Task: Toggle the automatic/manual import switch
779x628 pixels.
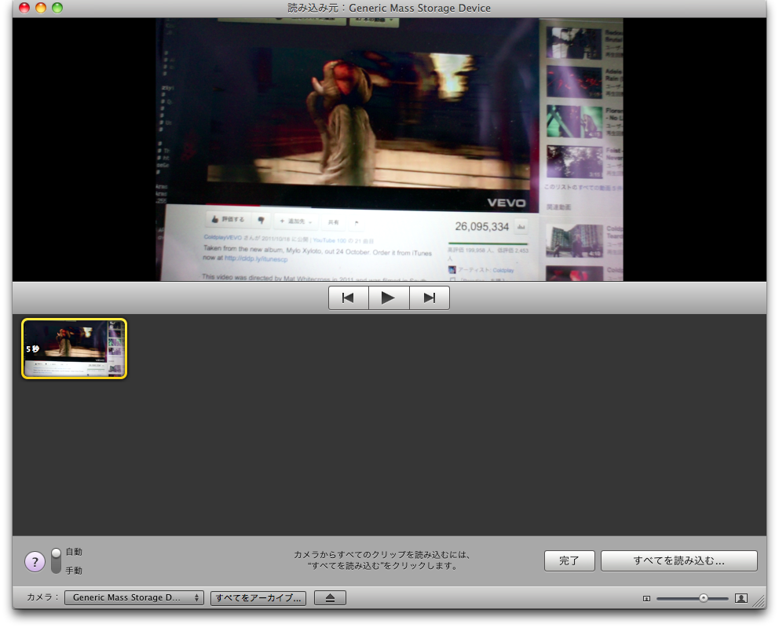Action: [x=56, y=560]
